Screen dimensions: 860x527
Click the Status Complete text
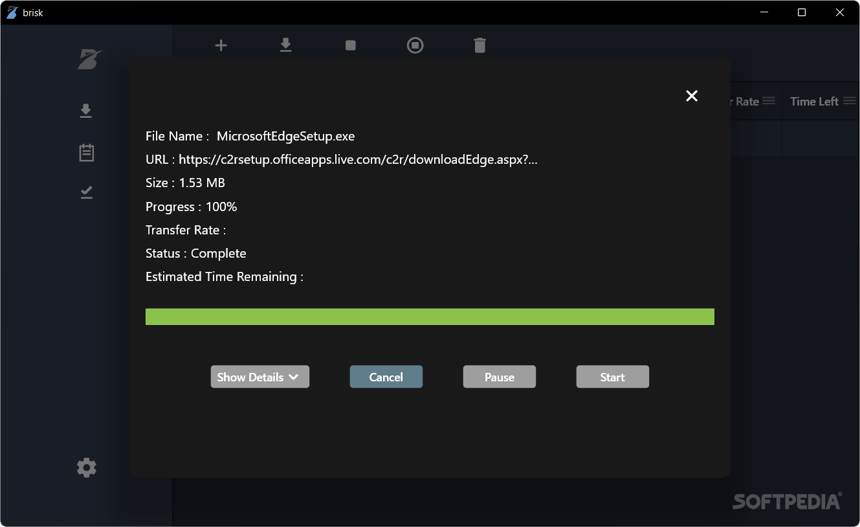(x=195, y=253)
